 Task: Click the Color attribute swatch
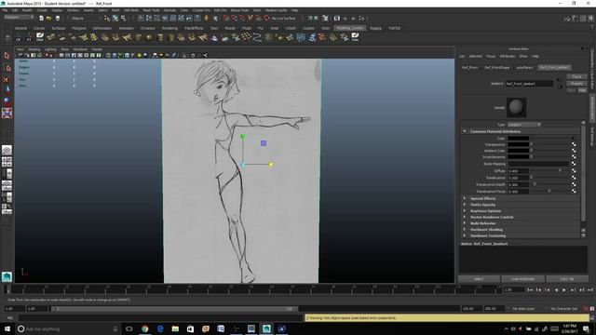click(519, 139)
